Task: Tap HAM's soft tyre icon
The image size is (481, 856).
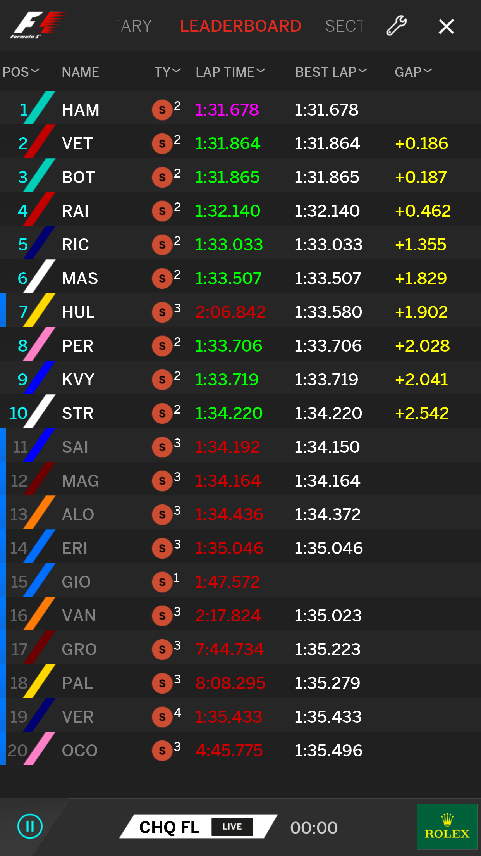Action: pyautogui.click(x=162, y=110)
